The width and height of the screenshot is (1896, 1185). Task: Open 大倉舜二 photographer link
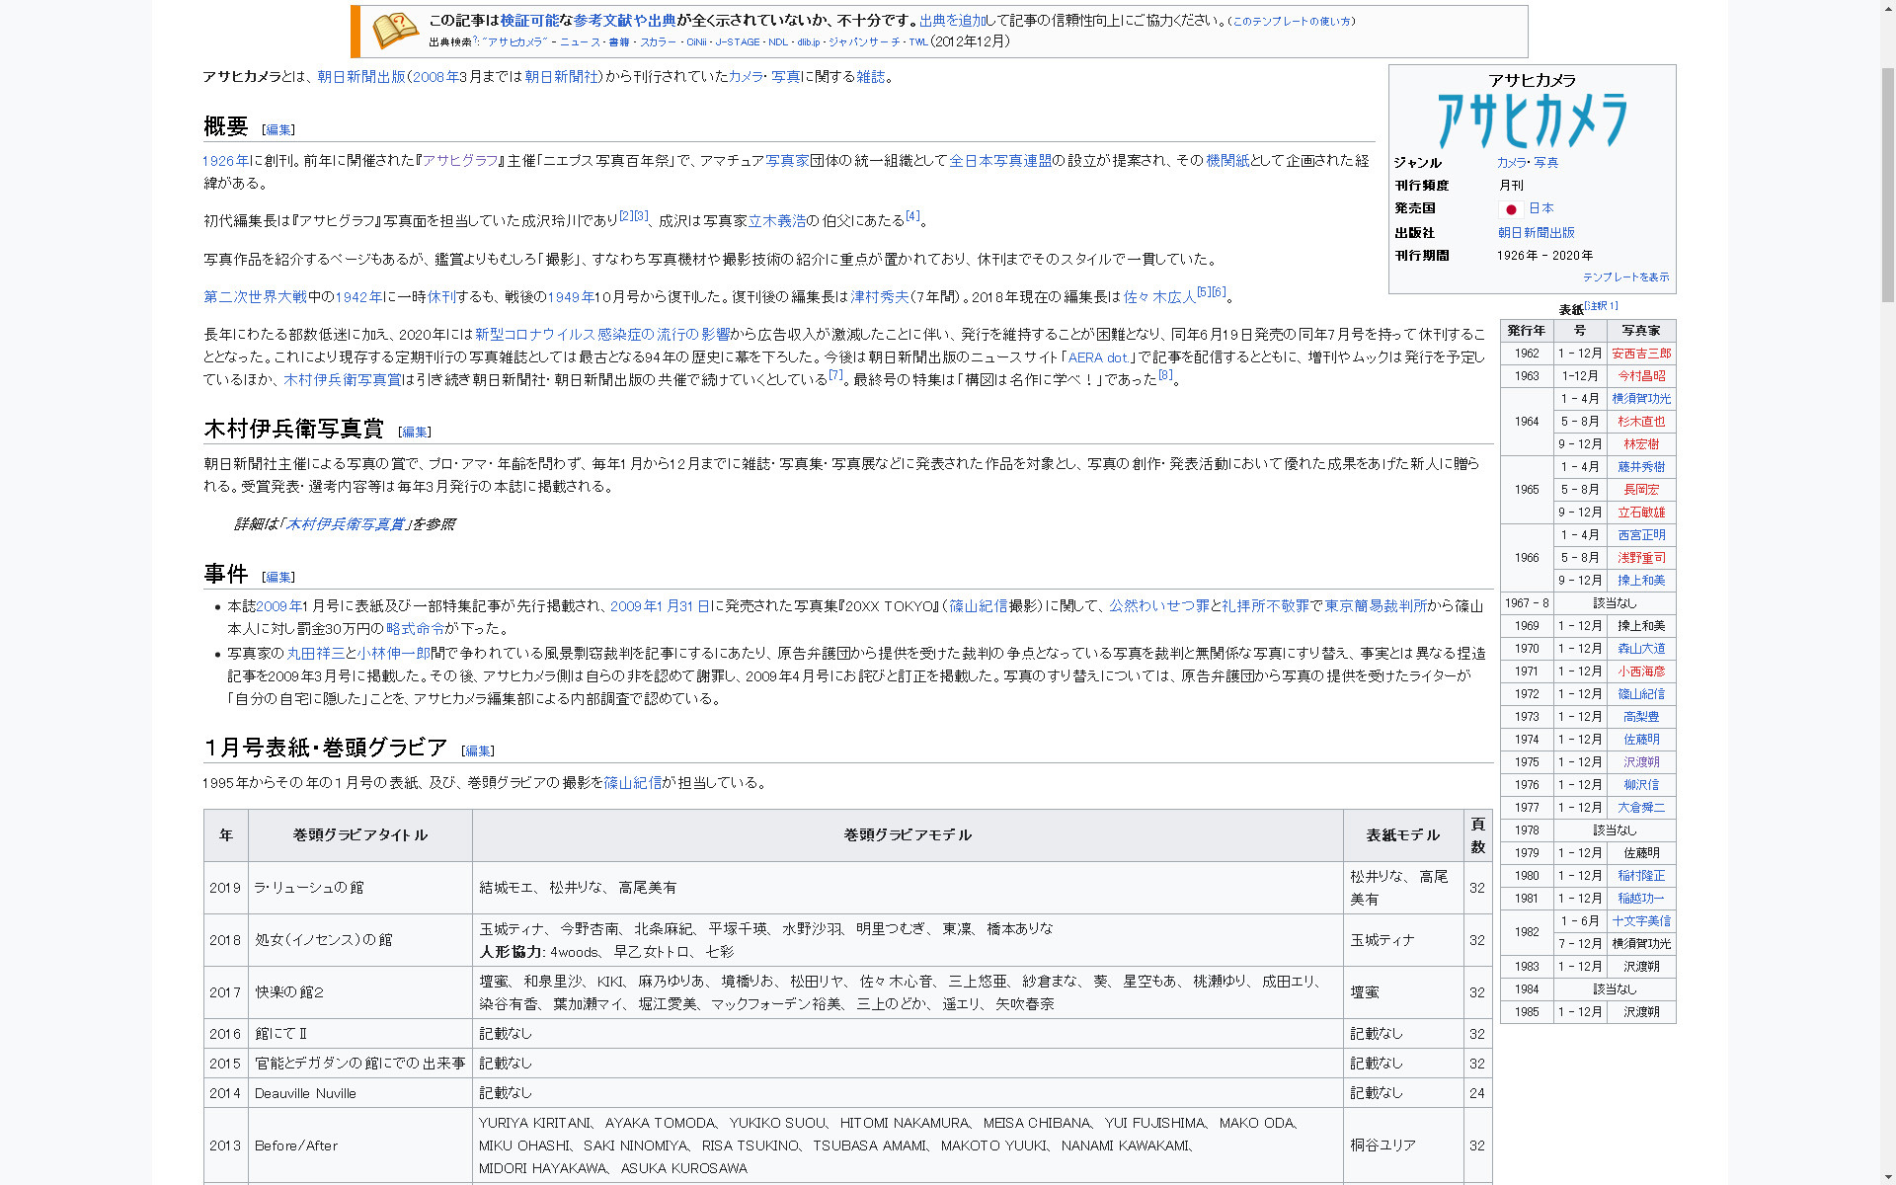click(1641, 808)
